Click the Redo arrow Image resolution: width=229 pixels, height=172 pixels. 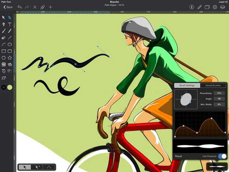[x=27, y=7]
